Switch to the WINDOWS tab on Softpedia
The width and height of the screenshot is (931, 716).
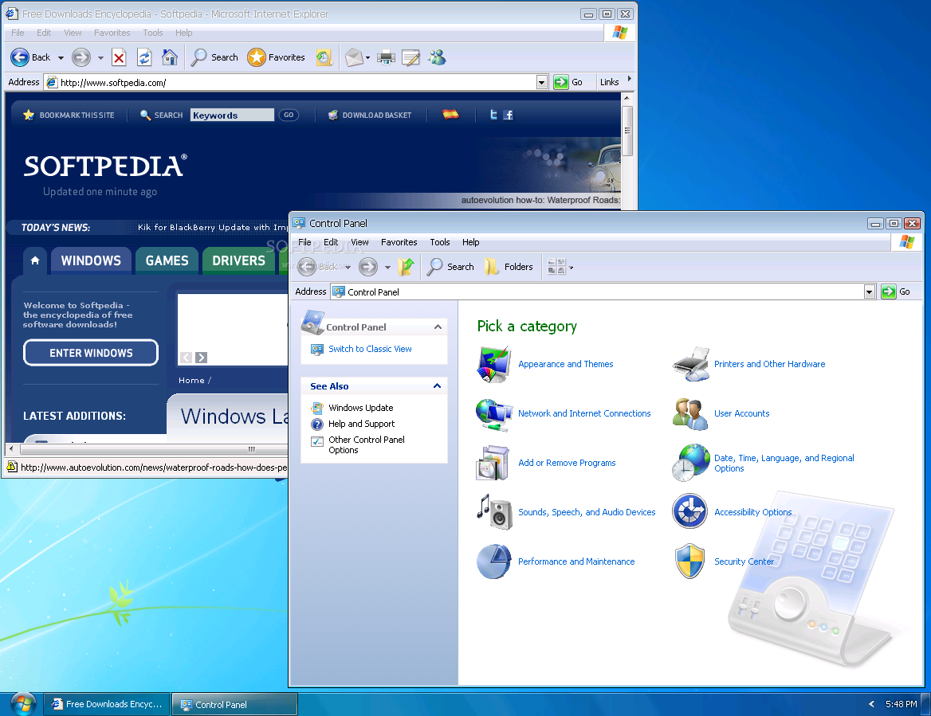[x=91, y=260]
